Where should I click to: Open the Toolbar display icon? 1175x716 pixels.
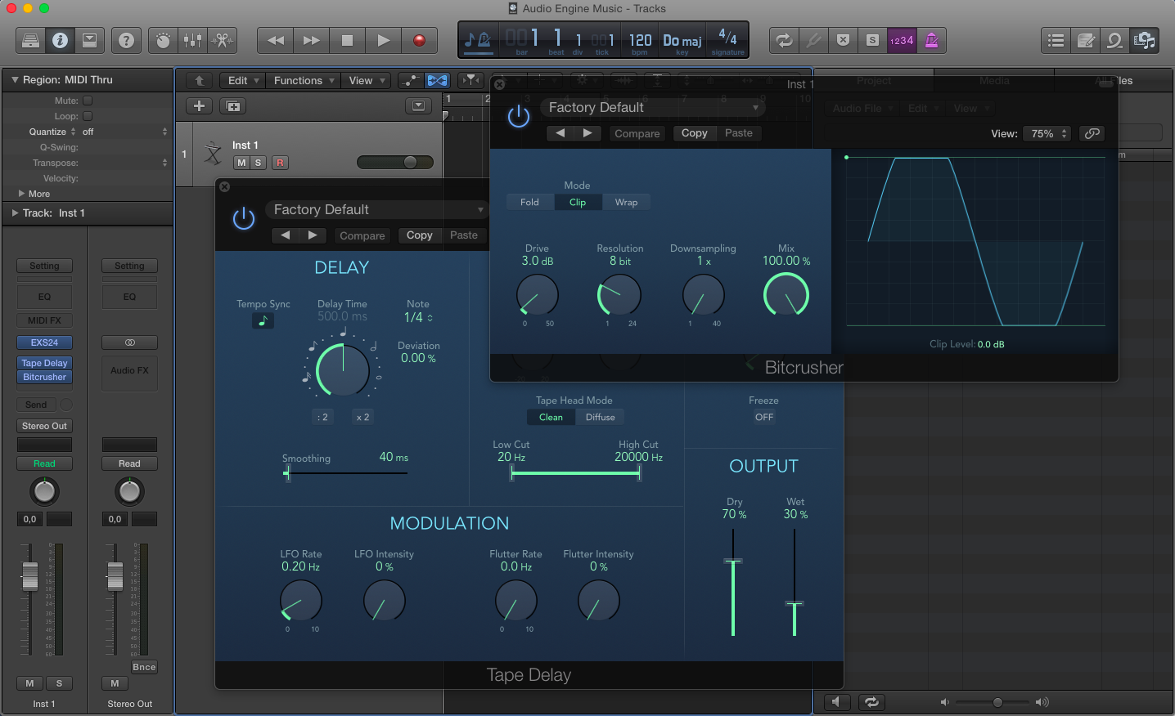(90, 40)
